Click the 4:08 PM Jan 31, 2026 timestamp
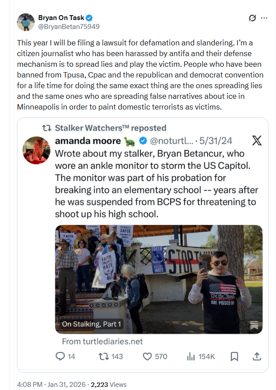The width and height of the screenshot is (276, 390). pos(51,384)
